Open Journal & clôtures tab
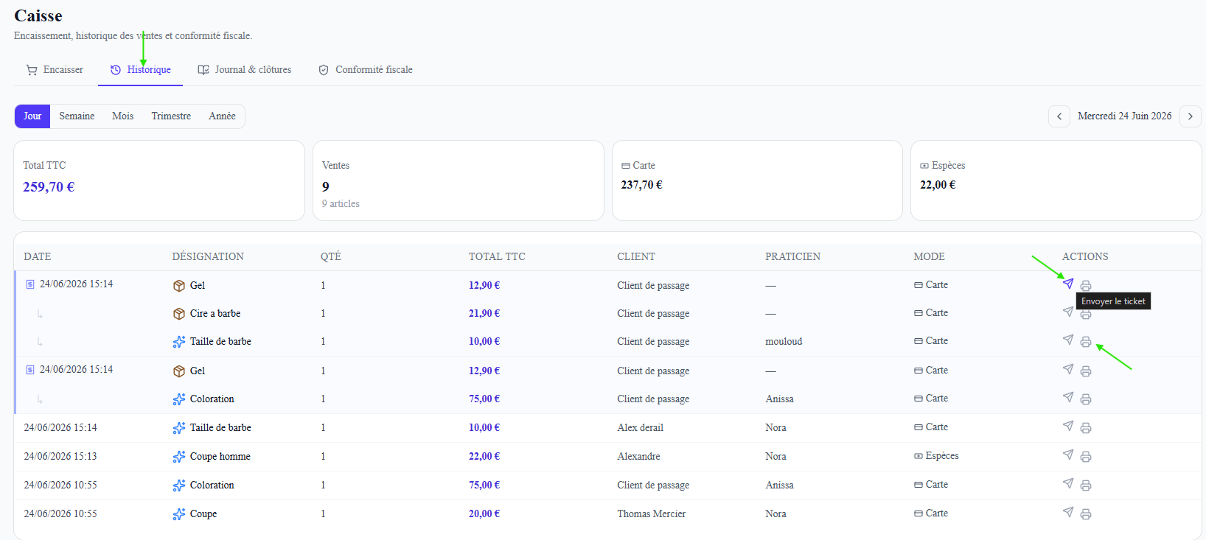Viewport: 1206px width, 540px height. [245, 70]
